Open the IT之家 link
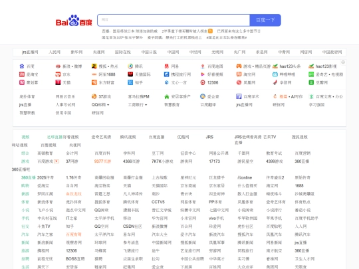359x269 pixels. (x=71, y=219)
